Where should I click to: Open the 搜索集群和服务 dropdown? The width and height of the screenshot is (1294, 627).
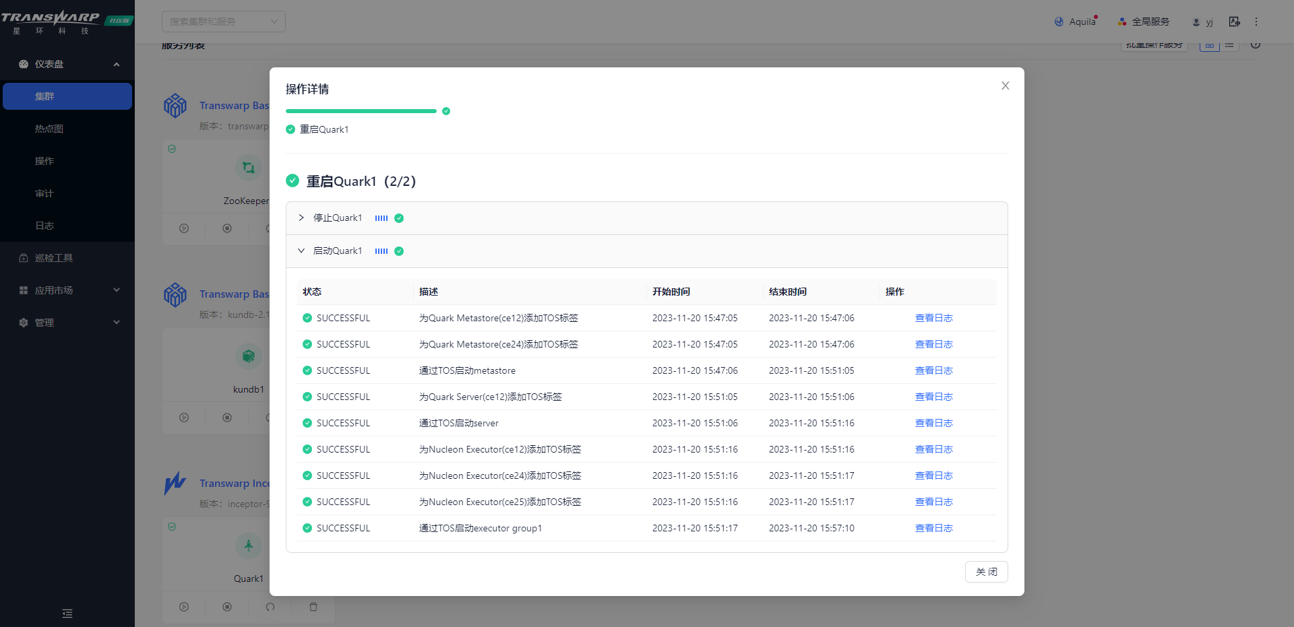coord(224,22)
